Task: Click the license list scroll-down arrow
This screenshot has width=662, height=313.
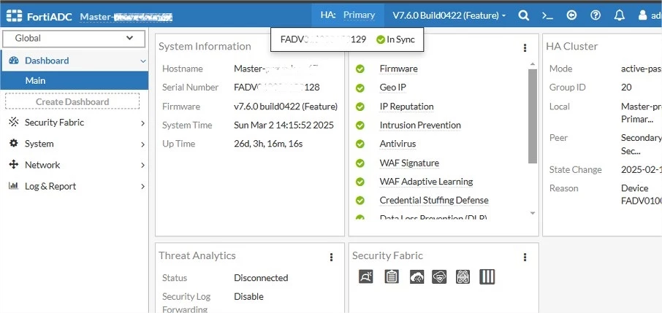Action: (533, 214)
